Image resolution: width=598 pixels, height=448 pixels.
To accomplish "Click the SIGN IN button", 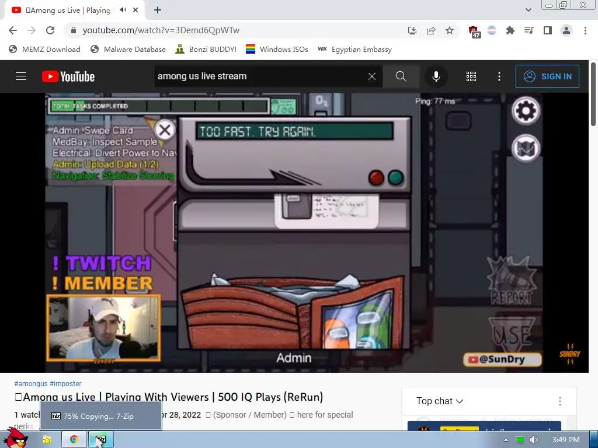I will coord(547,76).
